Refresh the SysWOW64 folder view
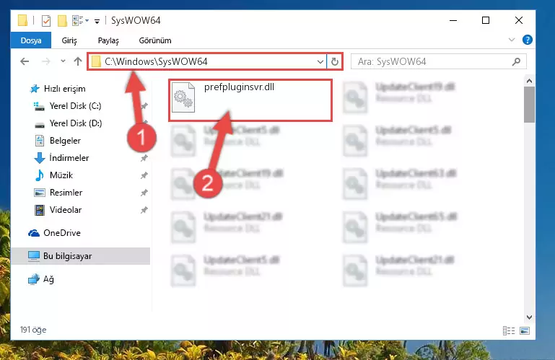 click(x=334, y=61)
